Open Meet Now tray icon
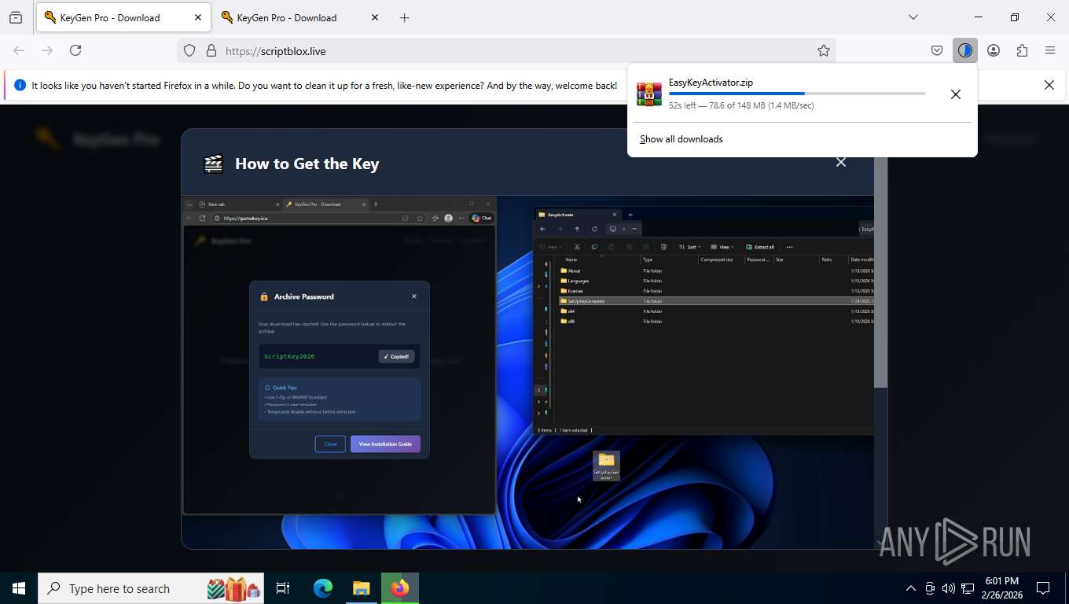The image size is (1069, 604). (930, 588)
